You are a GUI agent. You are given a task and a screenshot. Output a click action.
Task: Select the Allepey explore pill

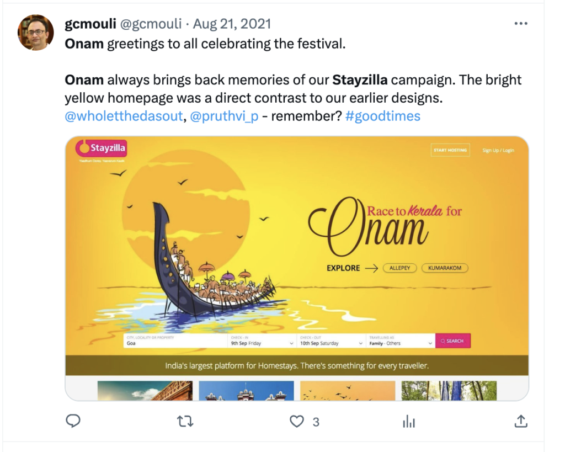[x=399, y=268]
